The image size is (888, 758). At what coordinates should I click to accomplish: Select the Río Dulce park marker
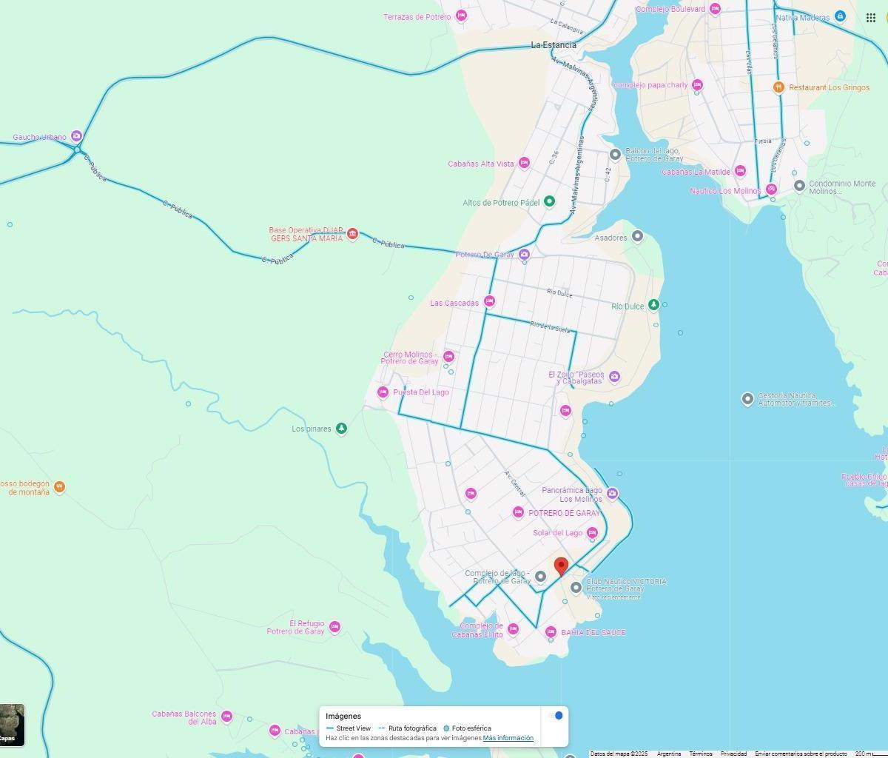pyautogui.click(x=653, y=305)
